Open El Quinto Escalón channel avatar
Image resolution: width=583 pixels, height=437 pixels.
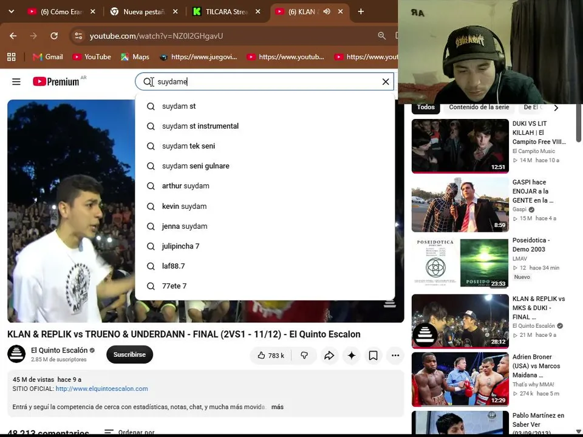click(16, 354)
